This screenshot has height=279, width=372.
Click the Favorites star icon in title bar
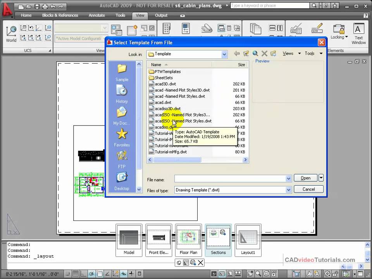tap(334, 5)
